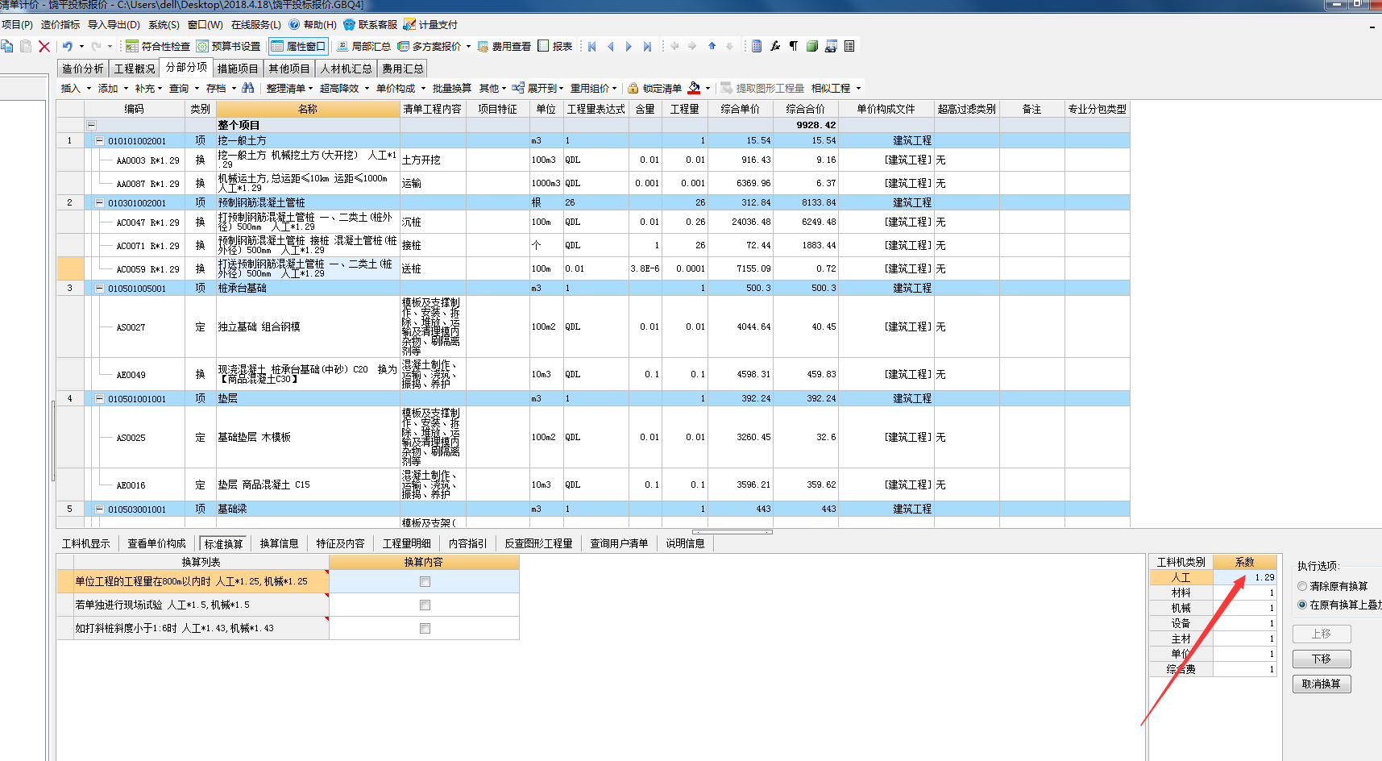1382x761 pixels.
Task: Click the green cube icon
Action: [x=812, y=46]
